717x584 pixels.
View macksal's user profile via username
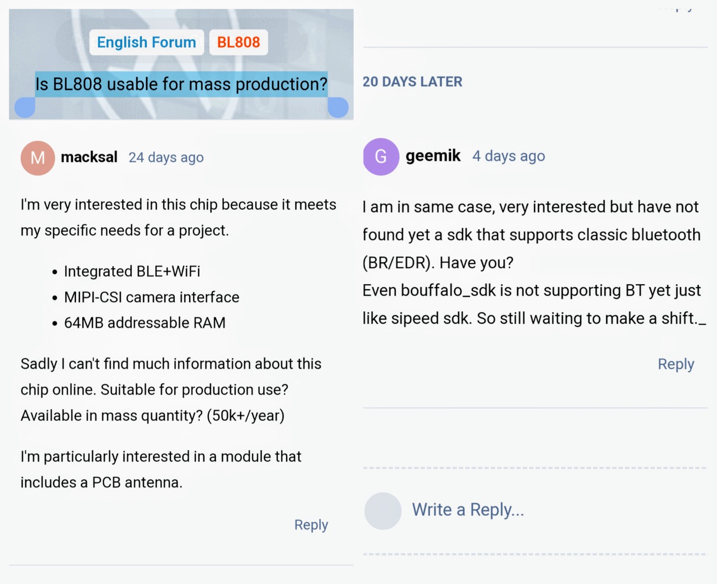tap(89, 157)
